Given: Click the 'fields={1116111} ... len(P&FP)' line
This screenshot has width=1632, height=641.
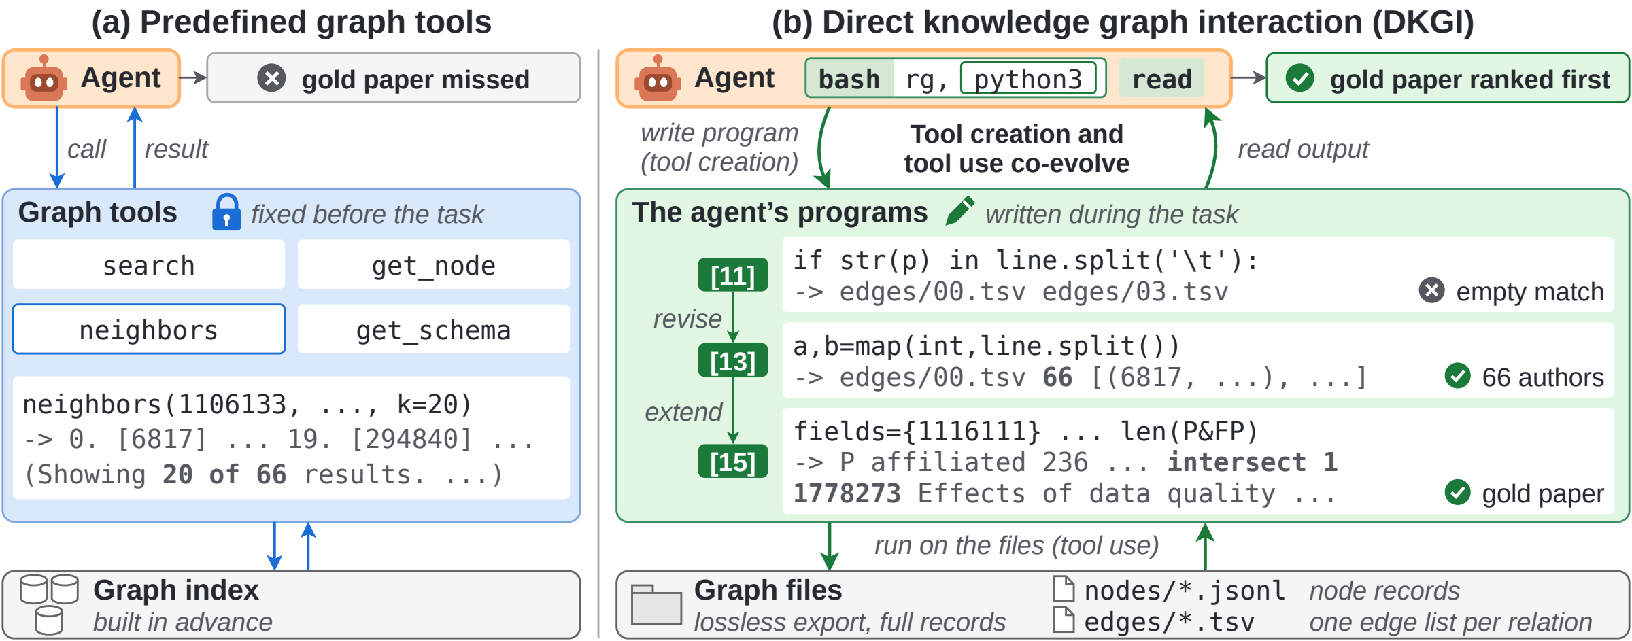Looking at the screenshot, I should 1026,432.
